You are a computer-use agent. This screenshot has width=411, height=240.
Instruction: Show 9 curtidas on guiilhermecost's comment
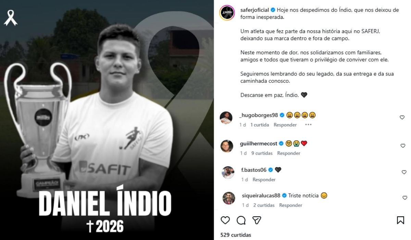(x=262, y=153)
